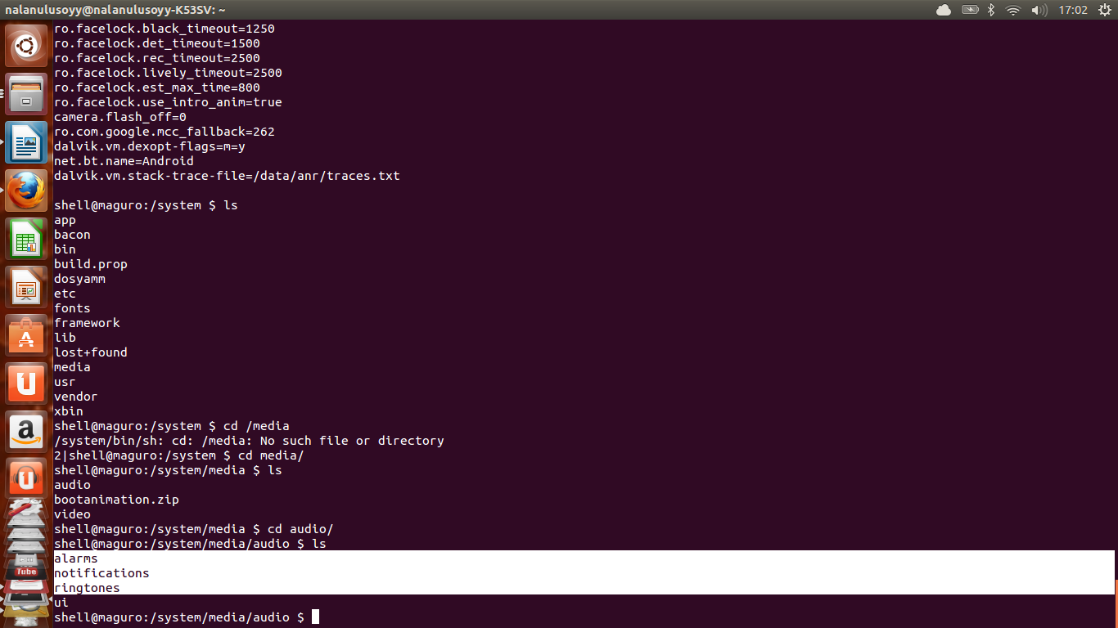This screenshot has height=628, width=1118.
Task: Click the highlighted 'ringtones' entry
Action: tap(87, 588)
